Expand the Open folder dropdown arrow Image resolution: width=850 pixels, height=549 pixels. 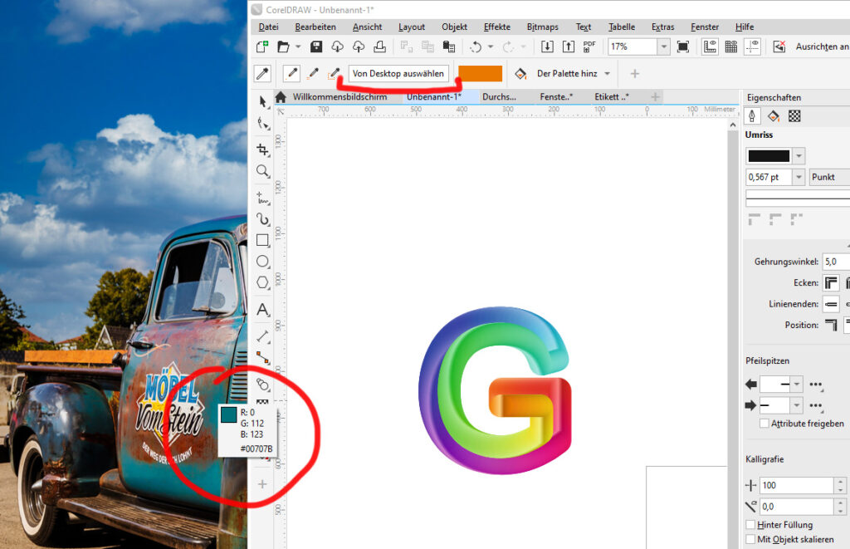coord(298,47)
